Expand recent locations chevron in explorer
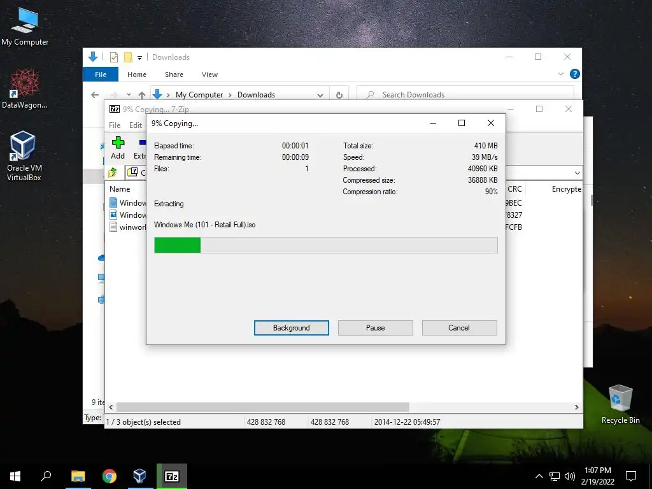The image size is (652, 489). point(129,95)
